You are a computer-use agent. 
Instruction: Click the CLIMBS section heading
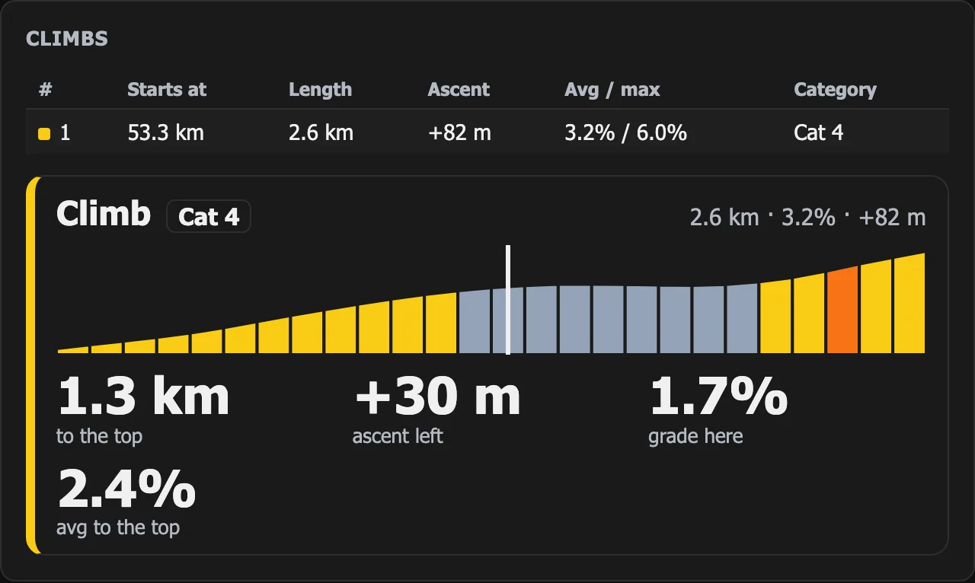pos(67,39)
